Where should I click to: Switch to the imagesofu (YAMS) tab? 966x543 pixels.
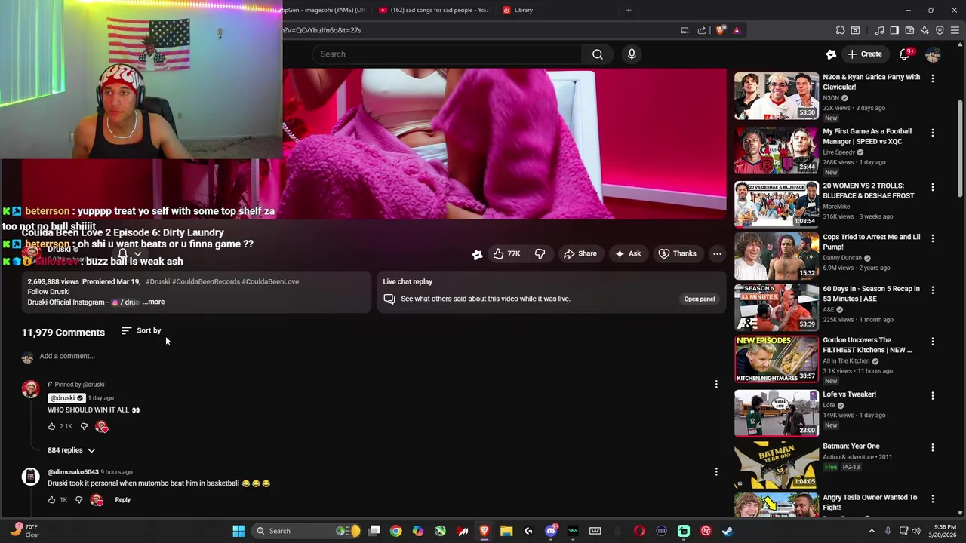(325, 10)
